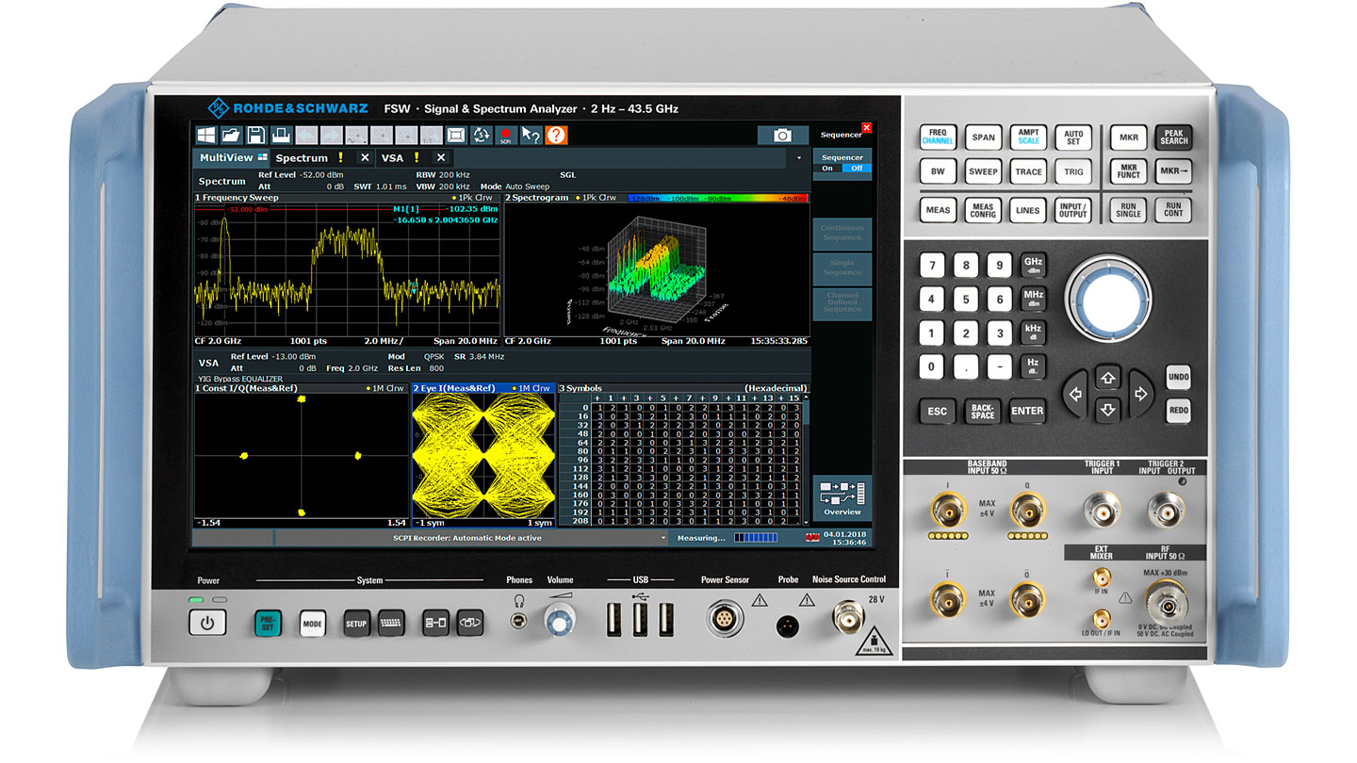Click the sequencer refresh loop icon
The image size is (1357, 763).
coord(482,136)
